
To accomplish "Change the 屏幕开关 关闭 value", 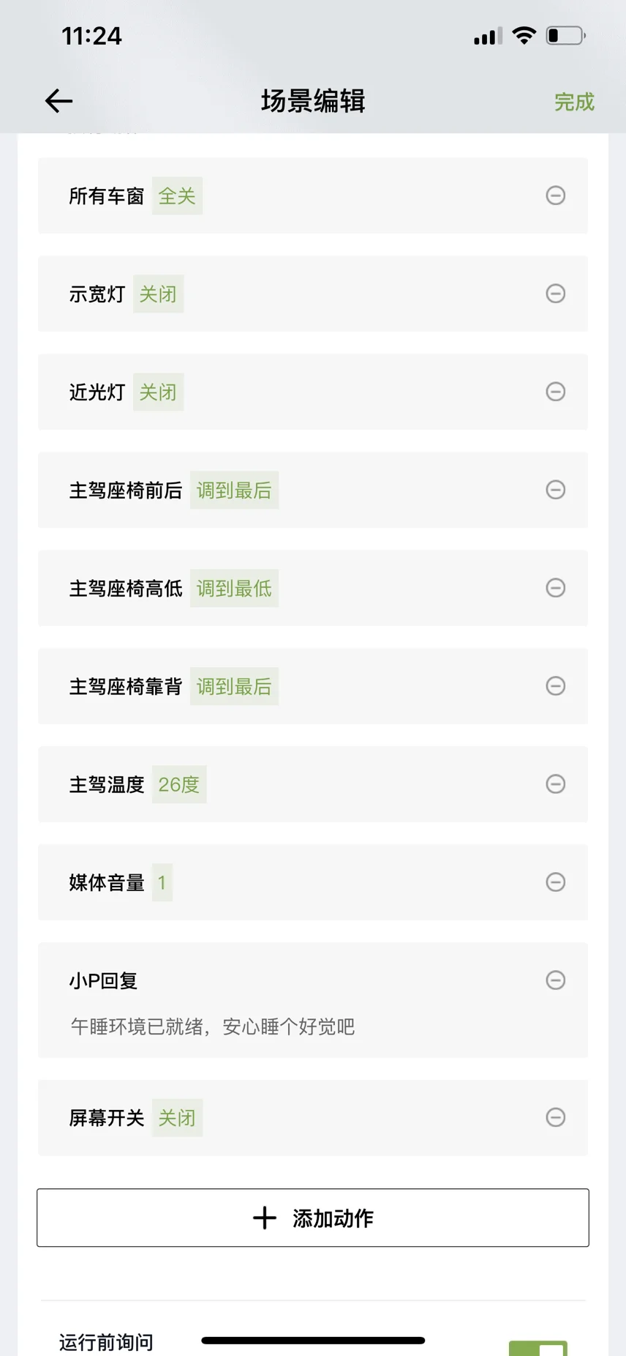I will [x=177, y=1118].
